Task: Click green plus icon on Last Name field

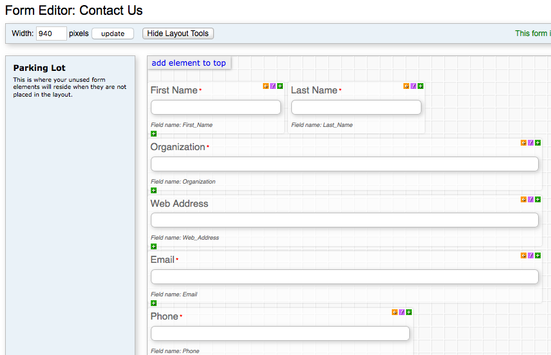Action: click(x=420, y=86)
